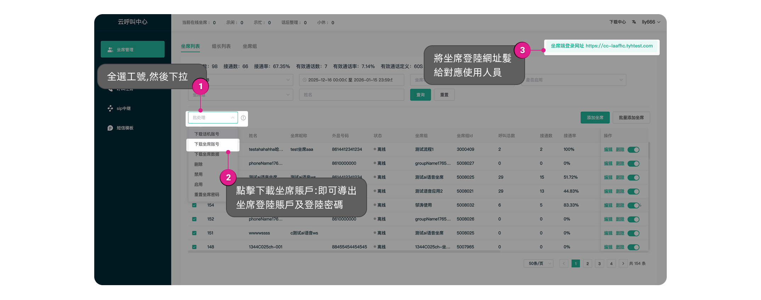761x300 pixels.
Task: Click the 短信模板 sidebar icon
Action: (x=110, y=128)
